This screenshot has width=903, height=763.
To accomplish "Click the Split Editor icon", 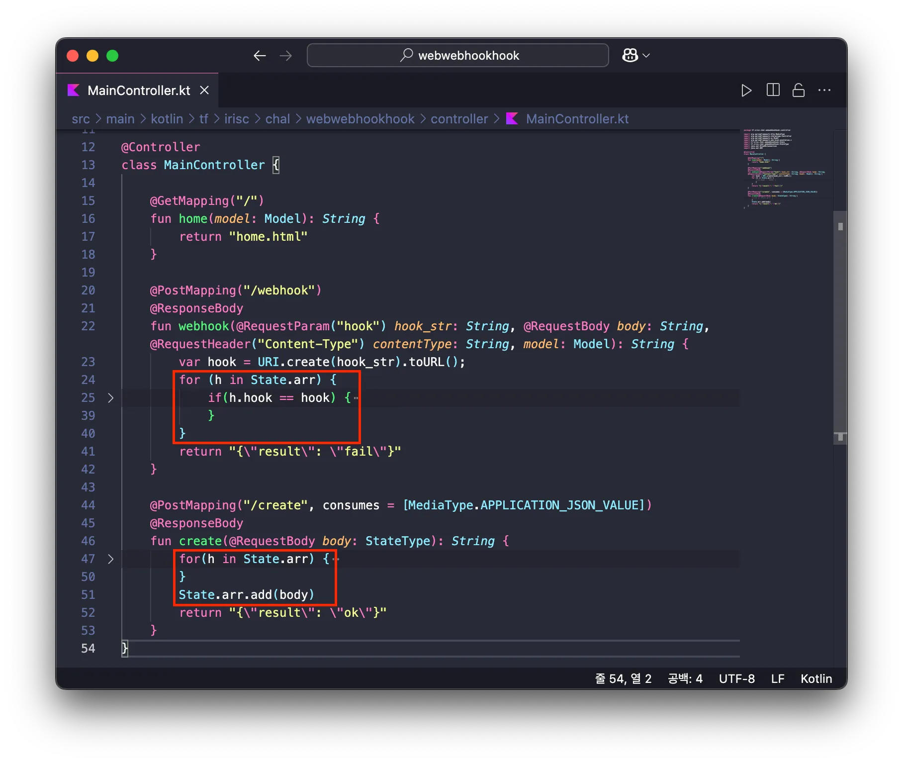I will 773,91.
